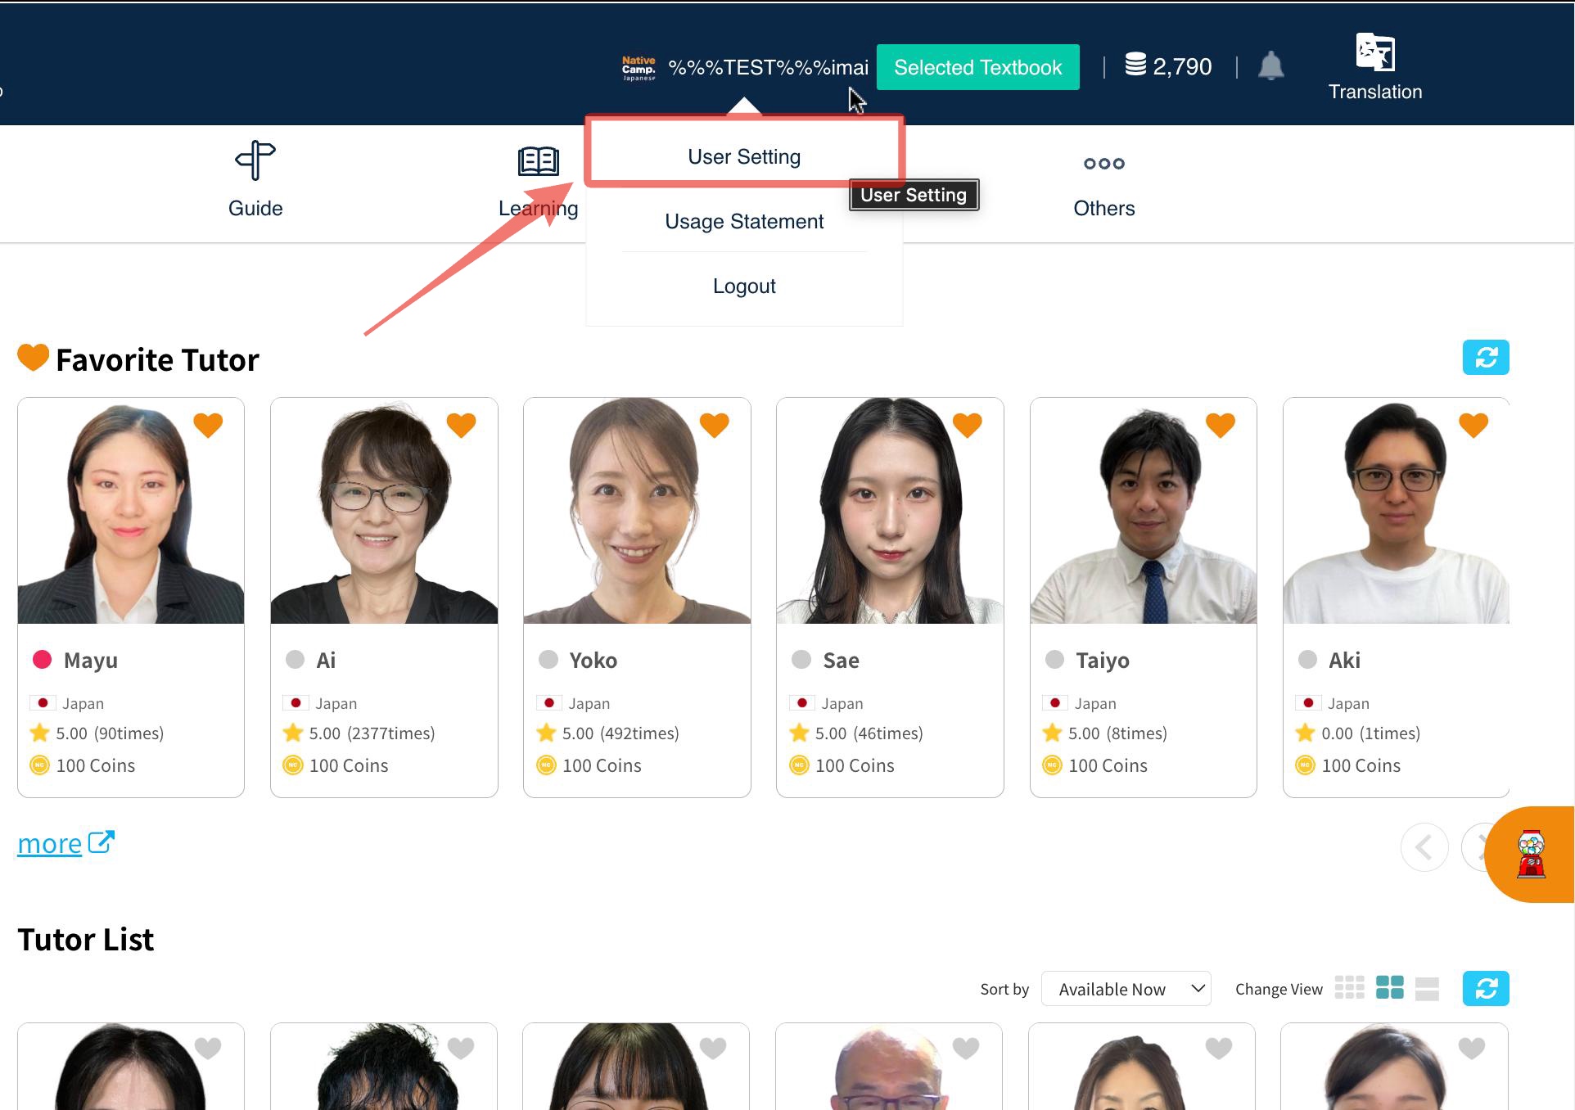Toggle Sae's favorite heart
Viewport: 1575px width, 1110px height.
coord(967,425)
